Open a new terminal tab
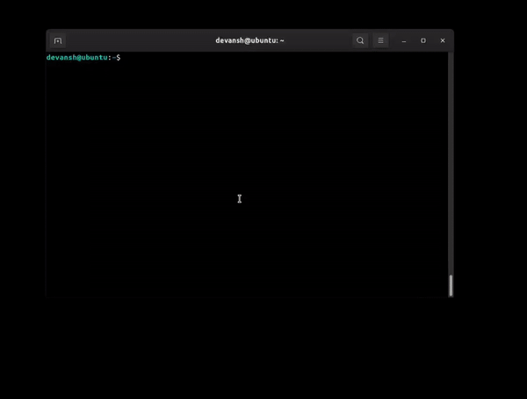This screenshot has width=527, height=399. click(x=58, y=40)
